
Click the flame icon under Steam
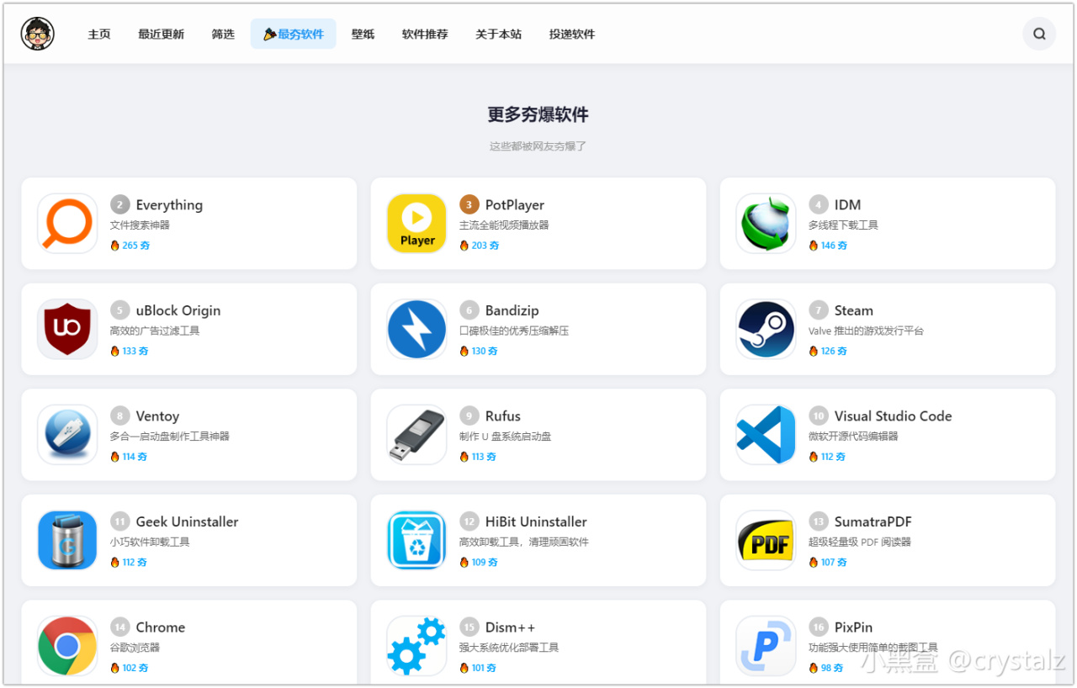pyautogui.click(x=814, y=351)
